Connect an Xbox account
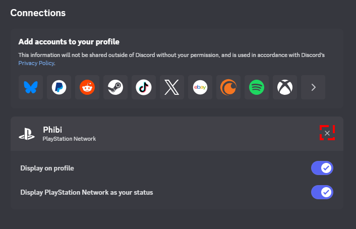The height and width of the screenshot is (229, 356). 285,88
